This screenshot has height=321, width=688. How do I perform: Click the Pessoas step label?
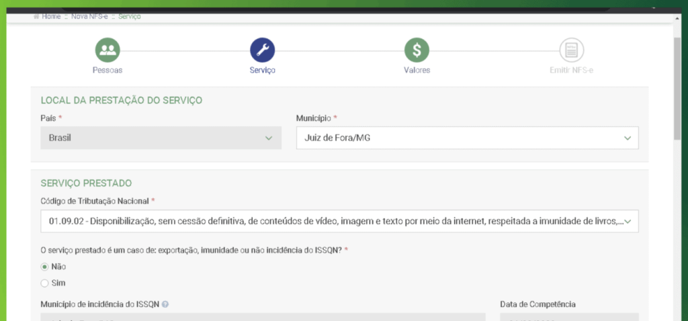pyautogui.click(x=107, y=70)
